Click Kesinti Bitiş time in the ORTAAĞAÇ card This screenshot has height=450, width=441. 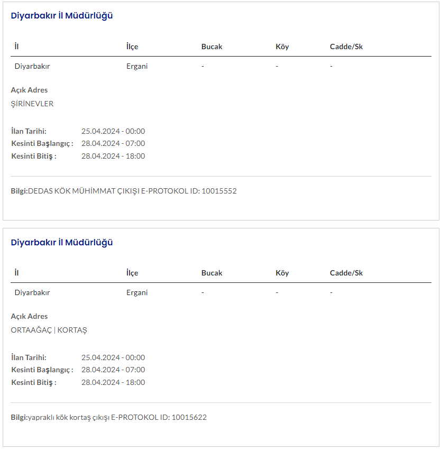click(x=113, y=382)
